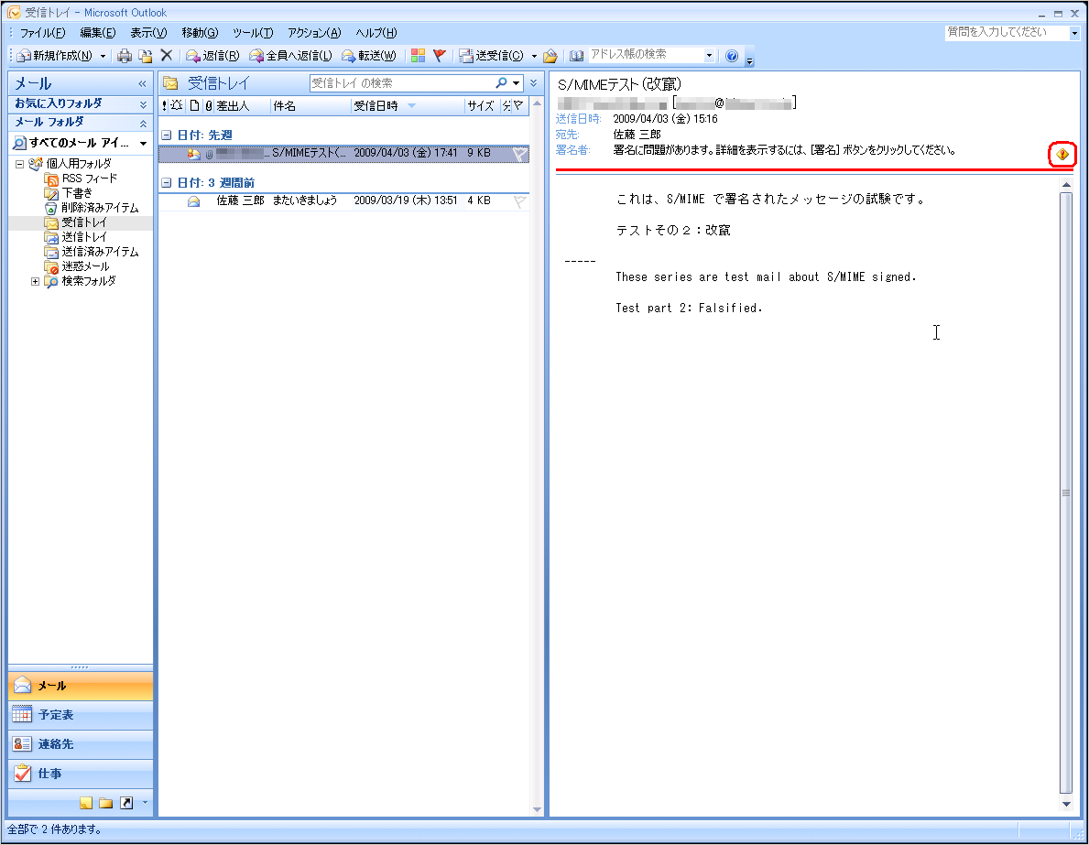Switch to 予定表 calendar view
Viewport: 1089px width, 845px height.
pos(81,715)
